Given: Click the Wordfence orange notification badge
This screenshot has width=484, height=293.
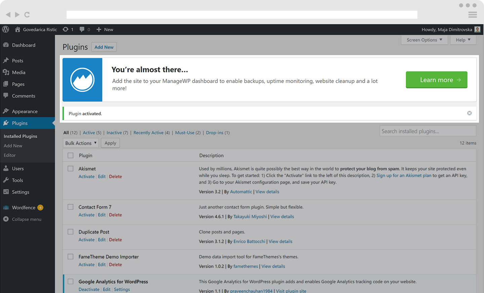Looking at the screenshot, I should tap(40, 207).
